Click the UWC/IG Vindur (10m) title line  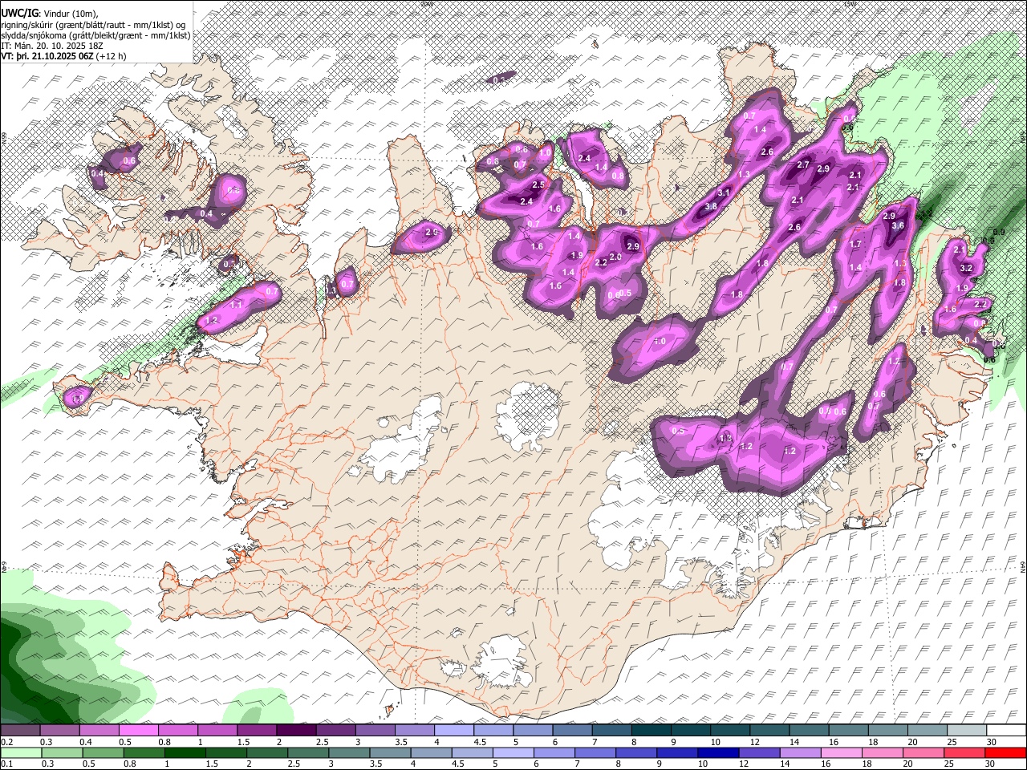(x=50, y=14)
